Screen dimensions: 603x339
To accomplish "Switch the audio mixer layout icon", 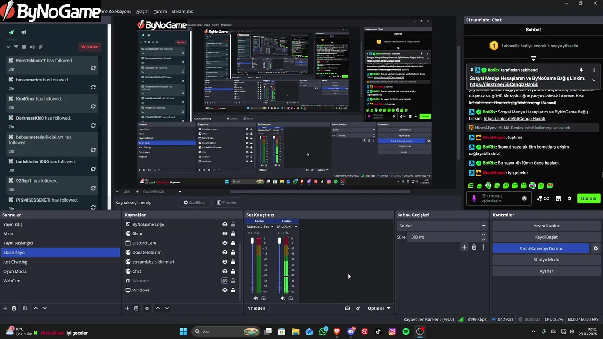I will pyautogui.click(x=347, y=308).
